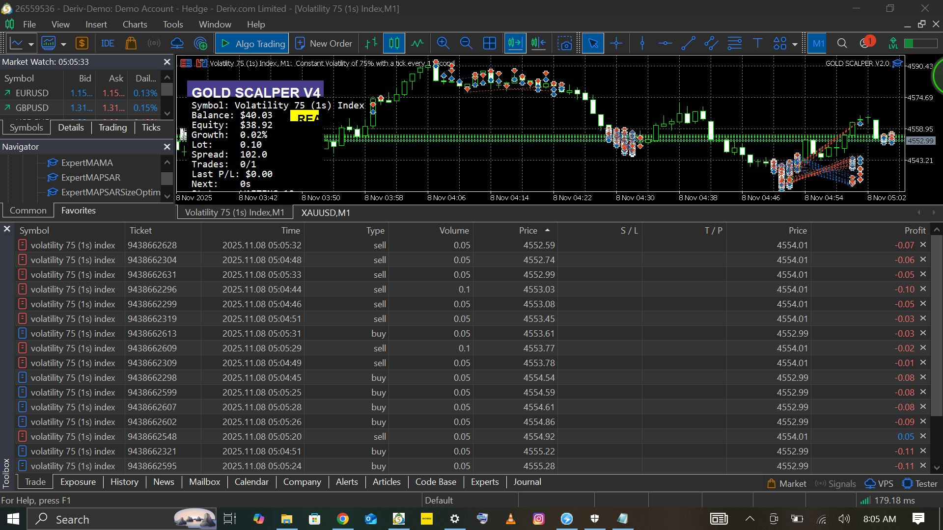Select the crosshair cursor tool
Screen dimensions: 943x530
tap(616, 44)
